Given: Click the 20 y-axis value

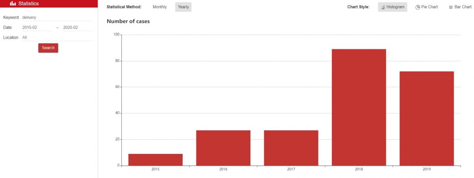Looking at the screenshot, I should click(x=117, y=139).
